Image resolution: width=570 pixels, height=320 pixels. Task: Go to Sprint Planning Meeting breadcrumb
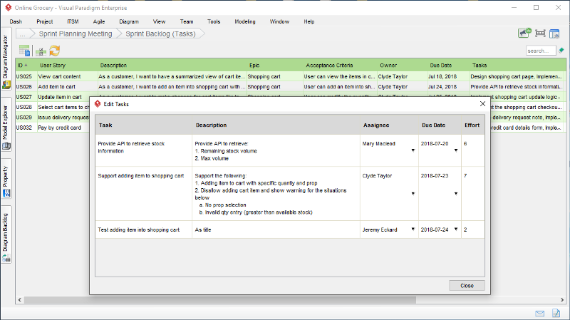point(76,33)
